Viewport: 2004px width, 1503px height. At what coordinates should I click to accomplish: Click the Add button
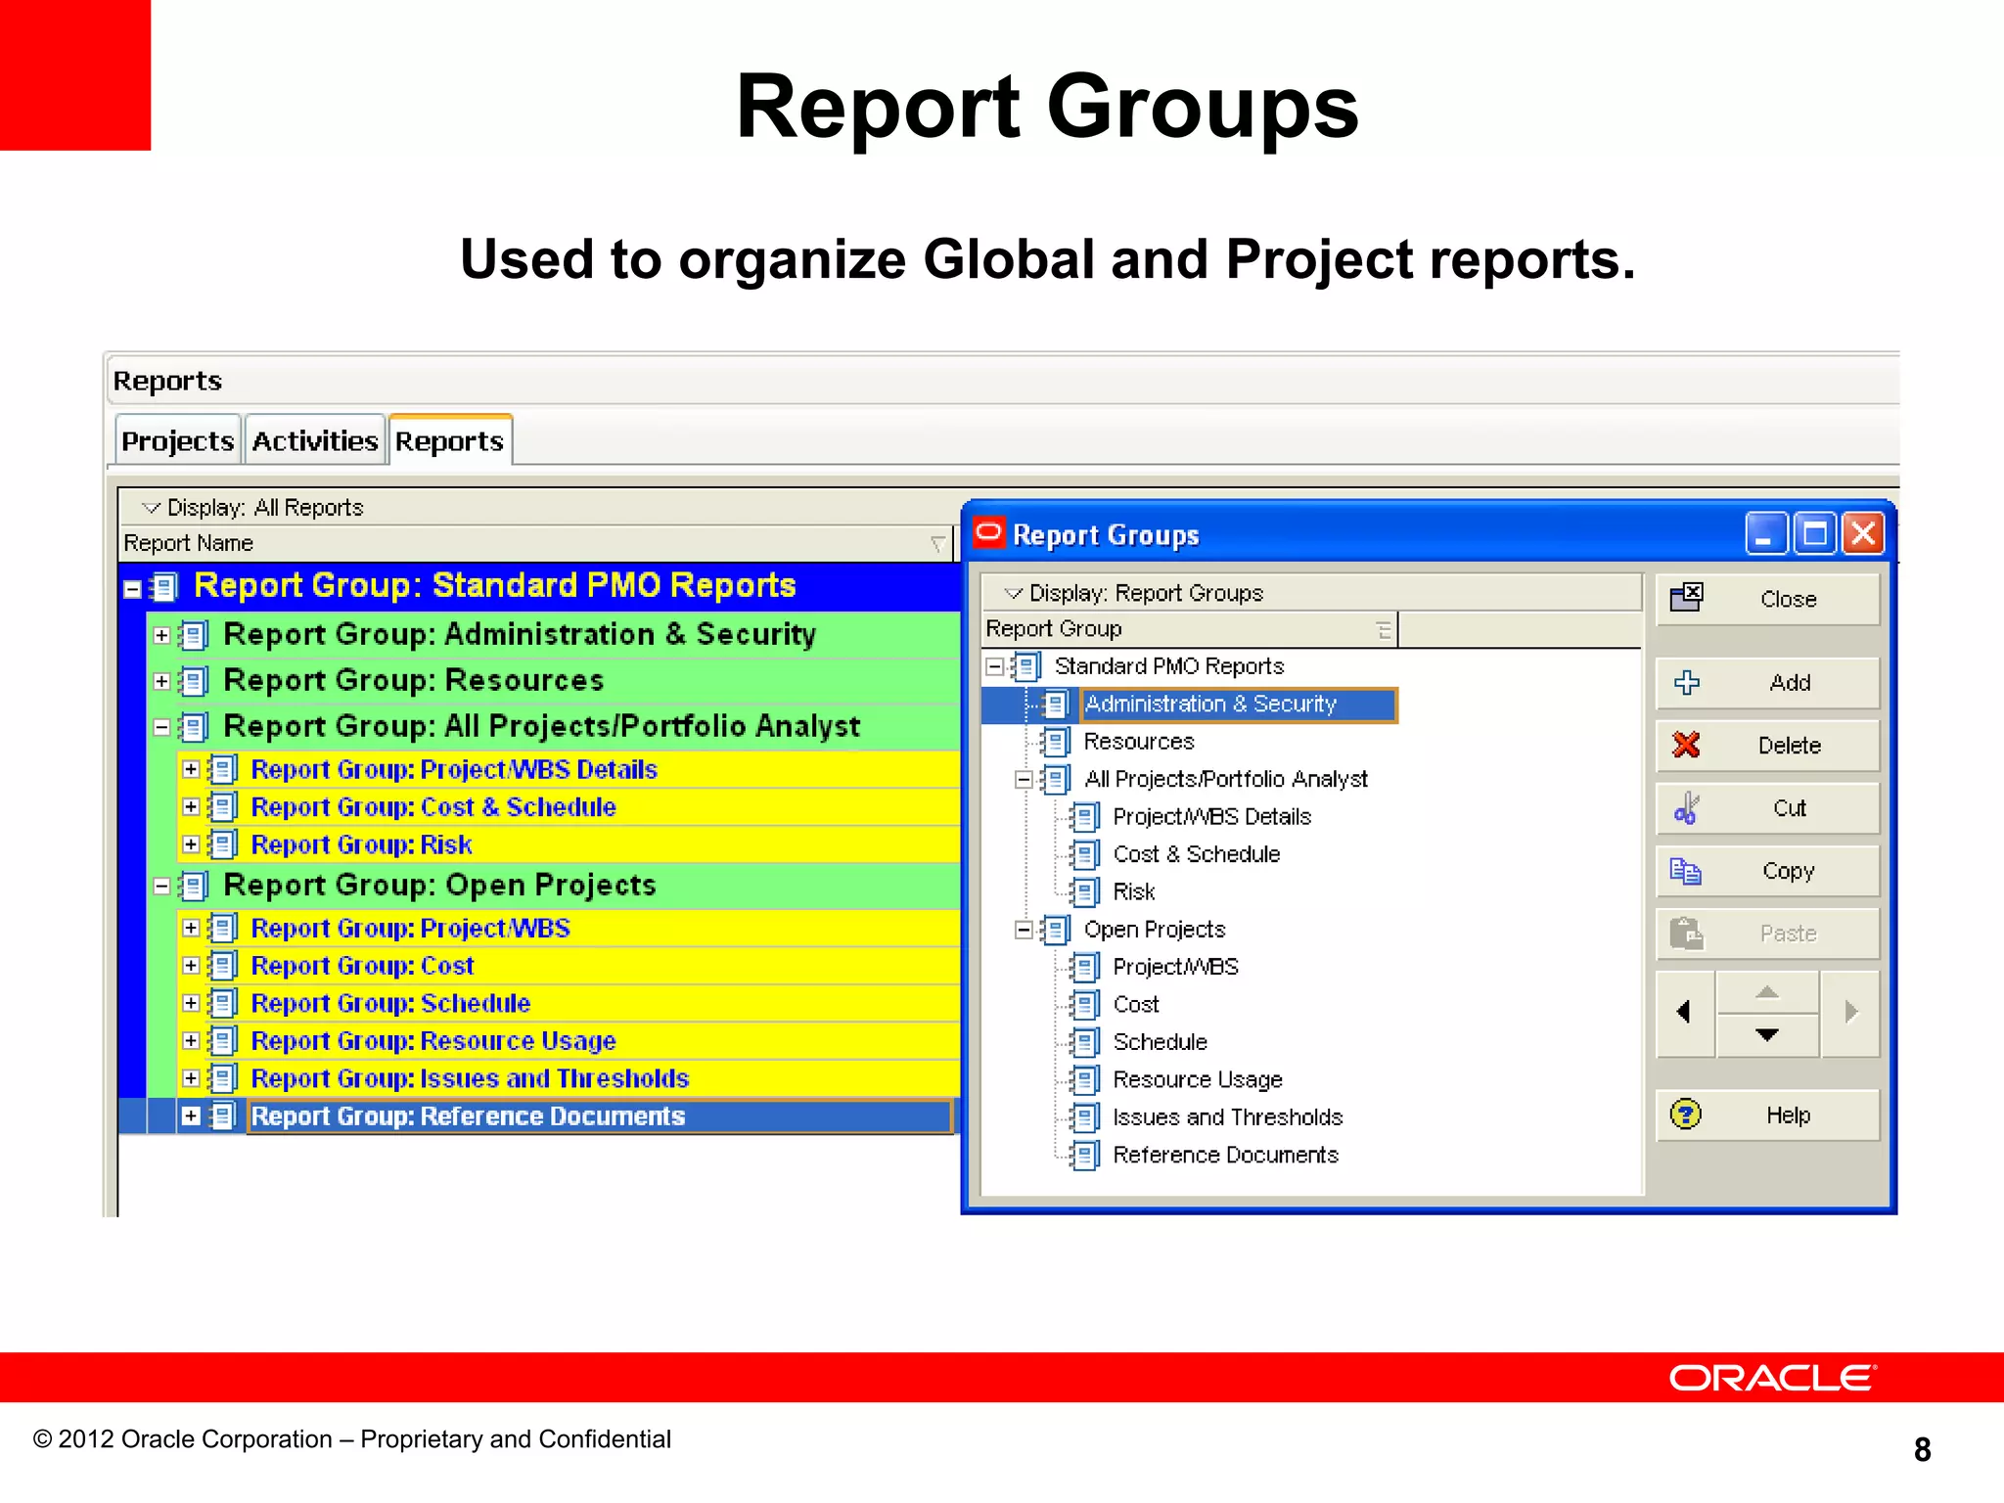coord(1767,683)
